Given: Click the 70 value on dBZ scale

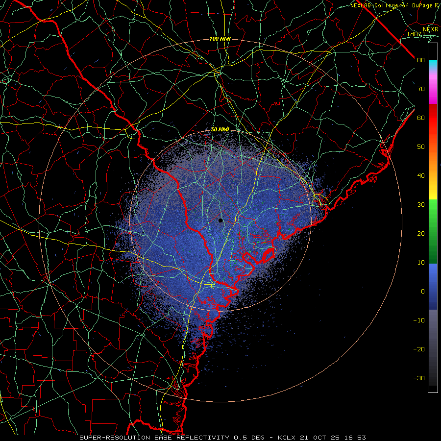Looking at the screenshot, I should click(421, 89).
